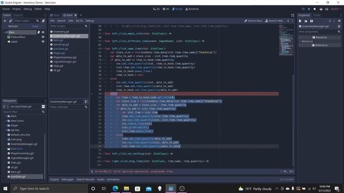Collapse the Item node in scene tree
The height and width of the screenshot is (193, 344).
coord(4,32)
